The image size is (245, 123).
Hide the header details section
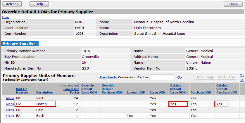pyautogui.click(x=5, y=17)
